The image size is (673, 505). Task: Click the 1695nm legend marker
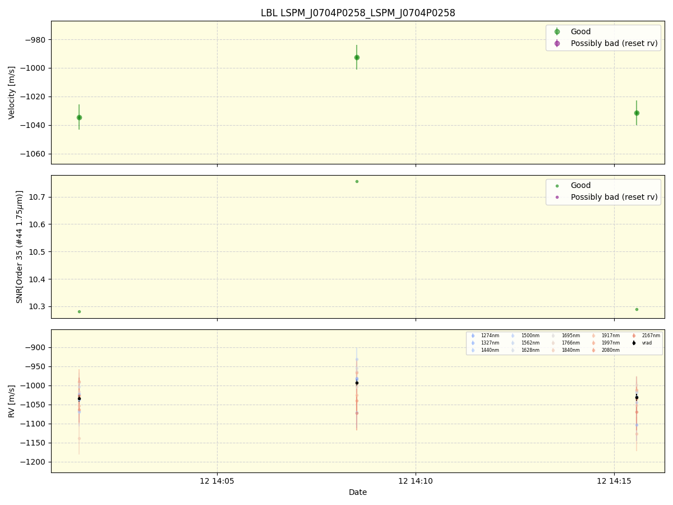pos(554,336)
